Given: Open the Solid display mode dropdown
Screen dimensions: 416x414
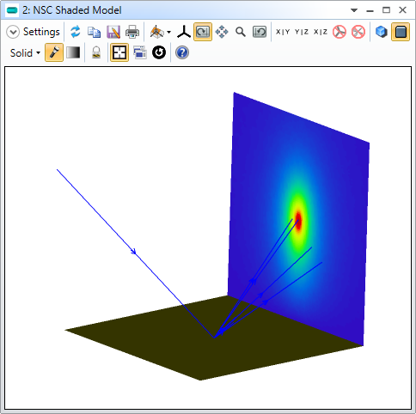Looking at the screenshot, I should pos(25,53).
